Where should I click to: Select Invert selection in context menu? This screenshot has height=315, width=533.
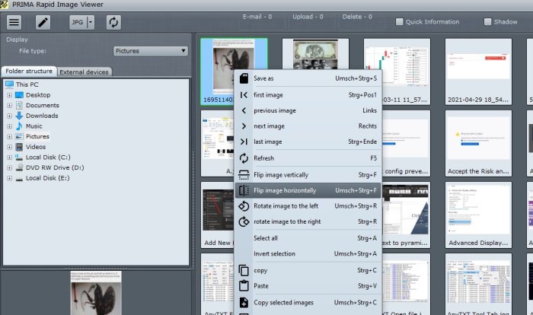point(279,253)
